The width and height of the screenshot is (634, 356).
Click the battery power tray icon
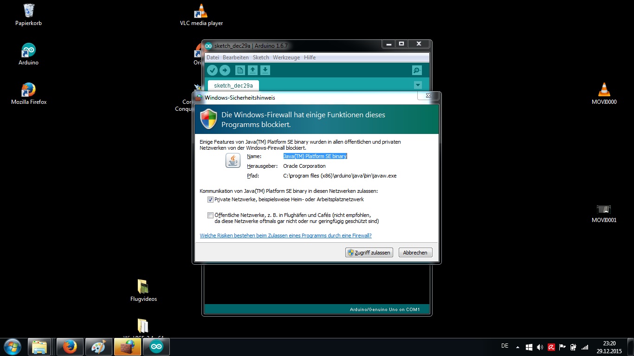[x=573, y=347]
